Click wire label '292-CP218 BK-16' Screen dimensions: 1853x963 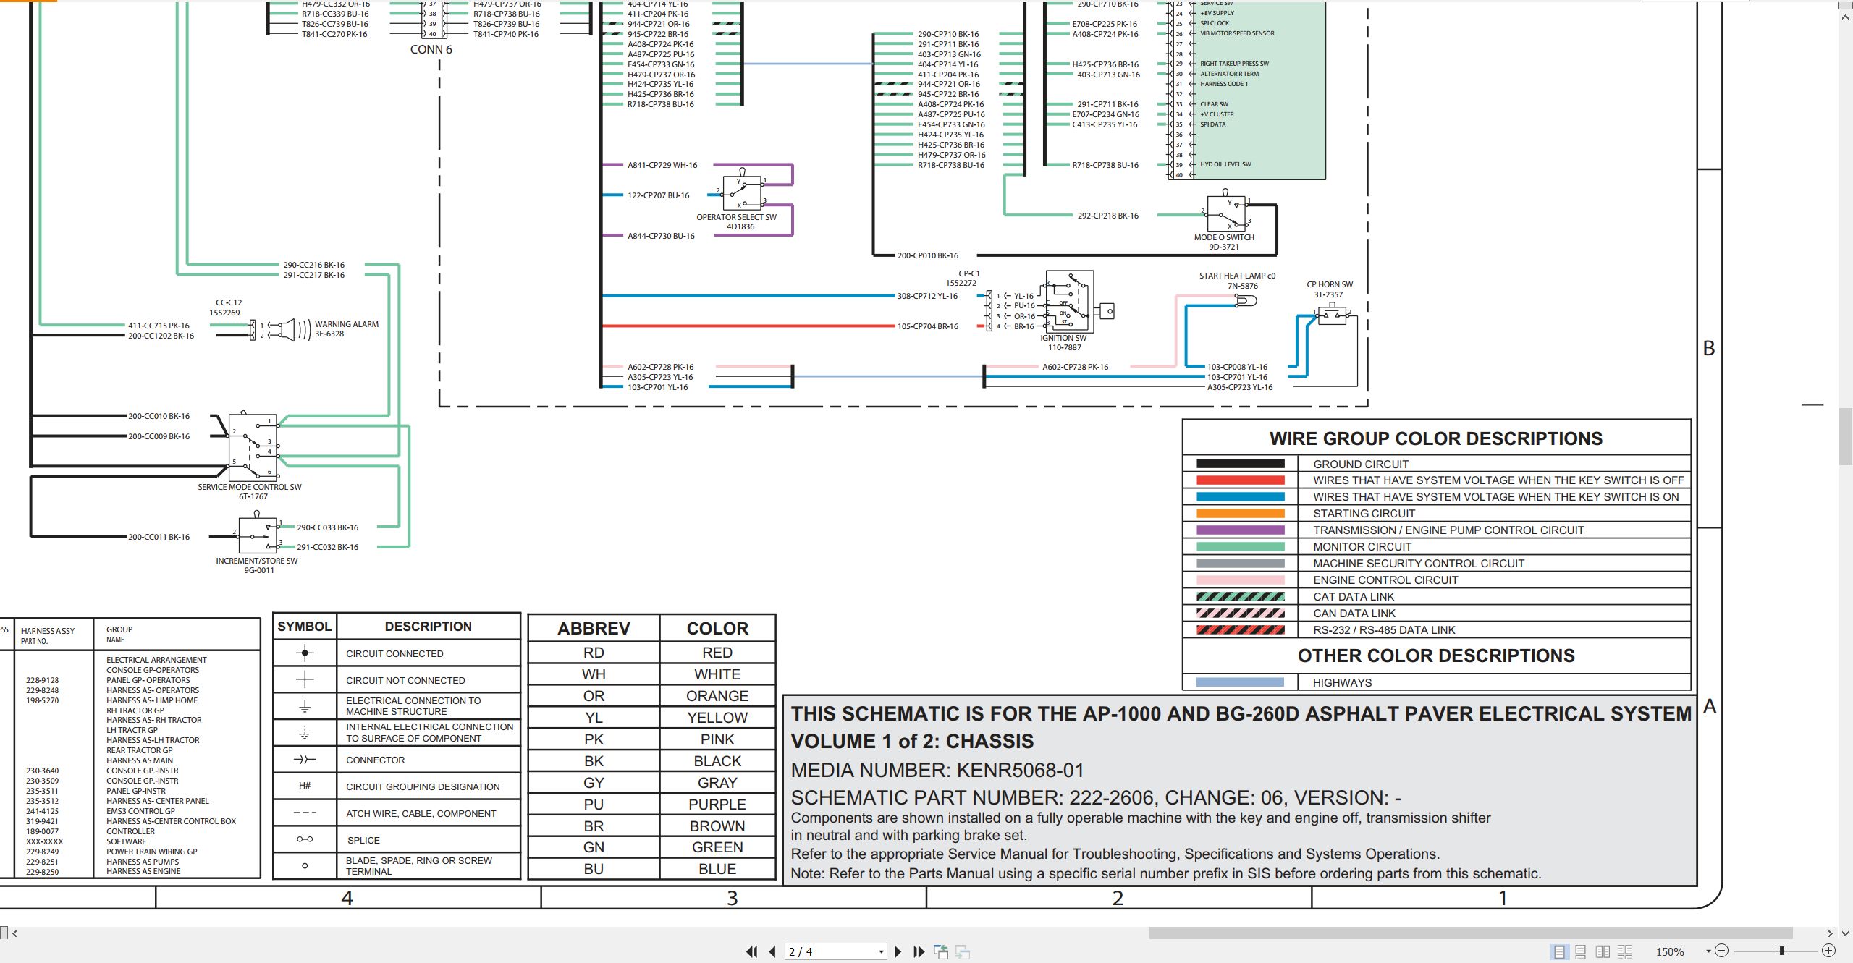point(1107,216)
